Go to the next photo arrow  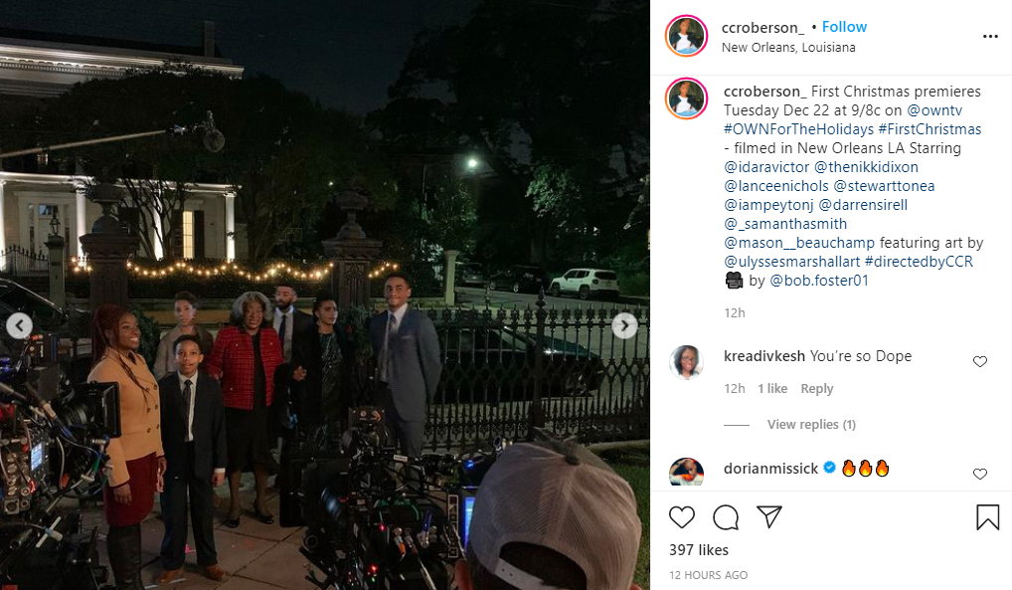tap(624, 325)
